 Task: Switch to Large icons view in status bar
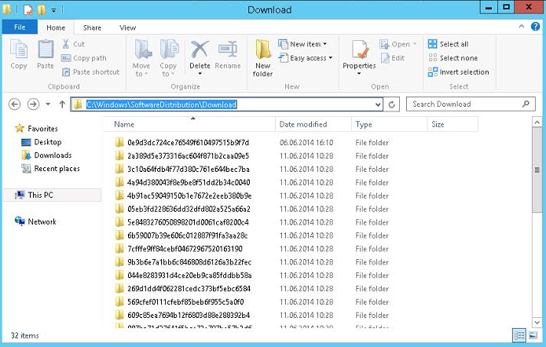tap(533, 335)
